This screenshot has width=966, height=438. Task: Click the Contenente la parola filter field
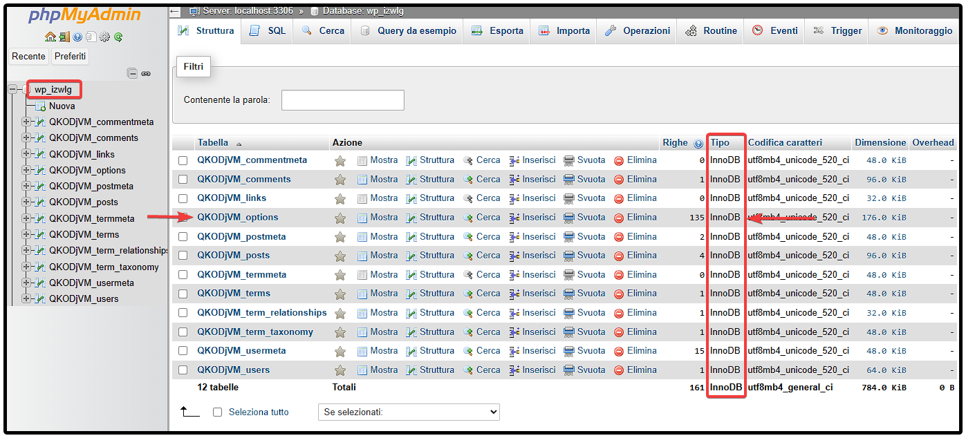pos(343,100)
